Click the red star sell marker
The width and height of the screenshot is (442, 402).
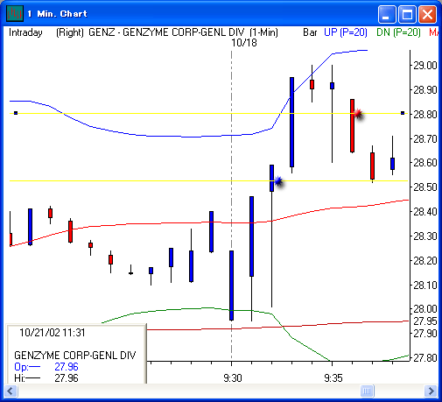coord(358,113)
